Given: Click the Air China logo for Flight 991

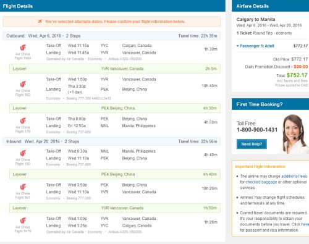Looking at the screenshot, I should [23, 187].
